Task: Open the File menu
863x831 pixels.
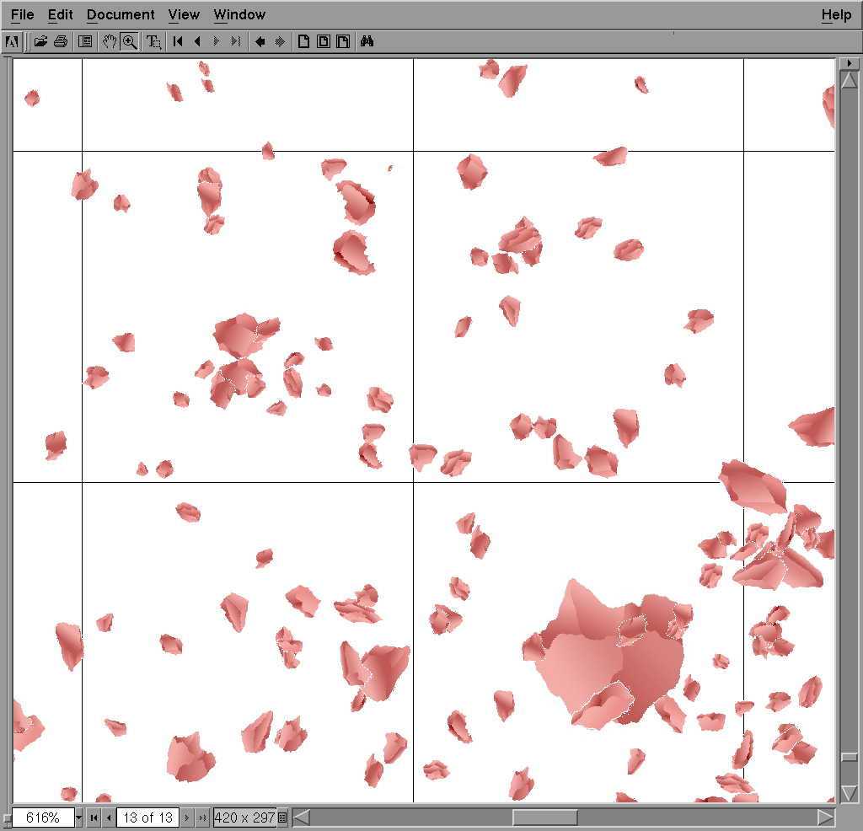Action: click(x=23, y=14)
